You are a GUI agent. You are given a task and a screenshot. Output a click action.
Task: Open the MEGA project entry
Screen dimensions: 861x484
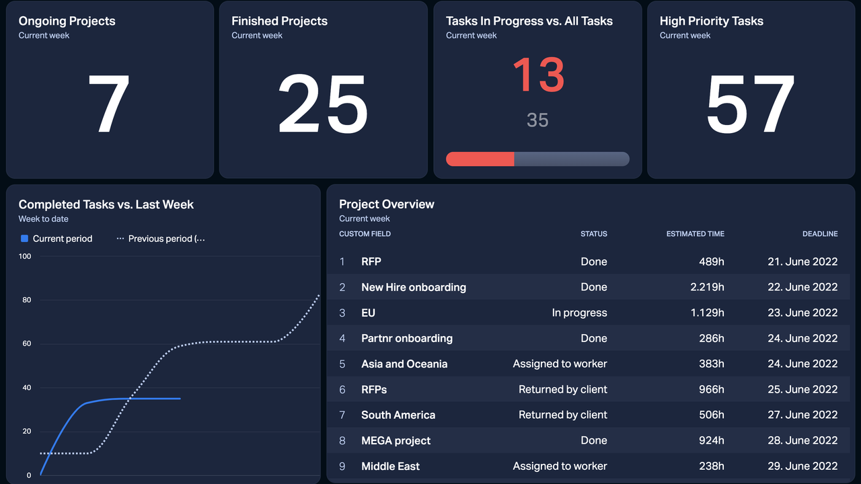click(x=396, y=440)
